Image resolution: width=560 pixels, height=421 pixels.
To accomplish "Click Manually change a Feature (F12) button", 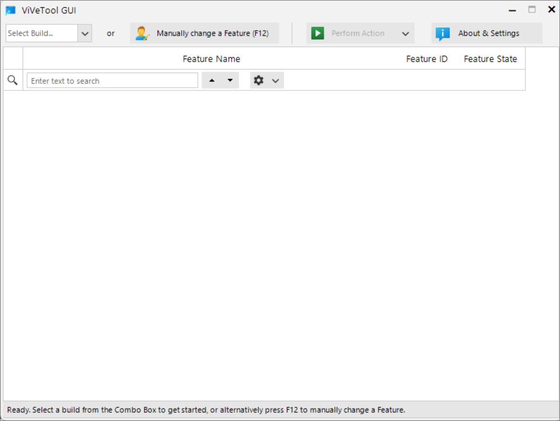I will click(204, 34).
